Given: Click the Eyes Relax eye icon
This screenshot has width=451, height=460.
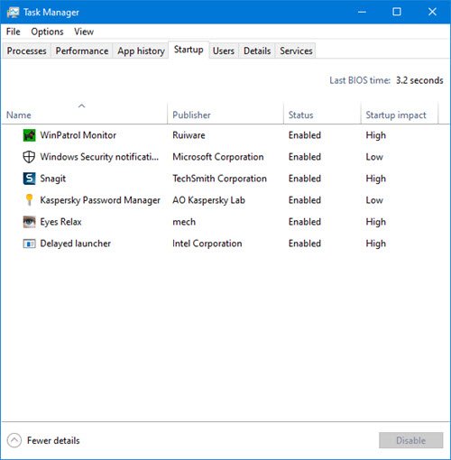Looking at the screenshot, I should pos(29,222).
